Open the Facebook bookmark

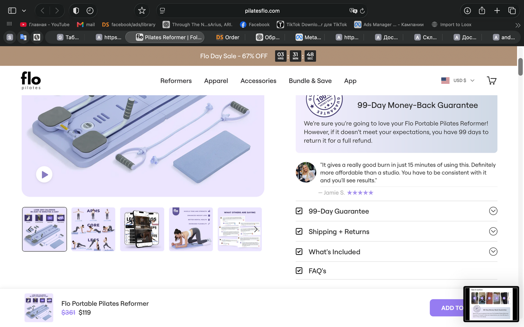[255, 24]
